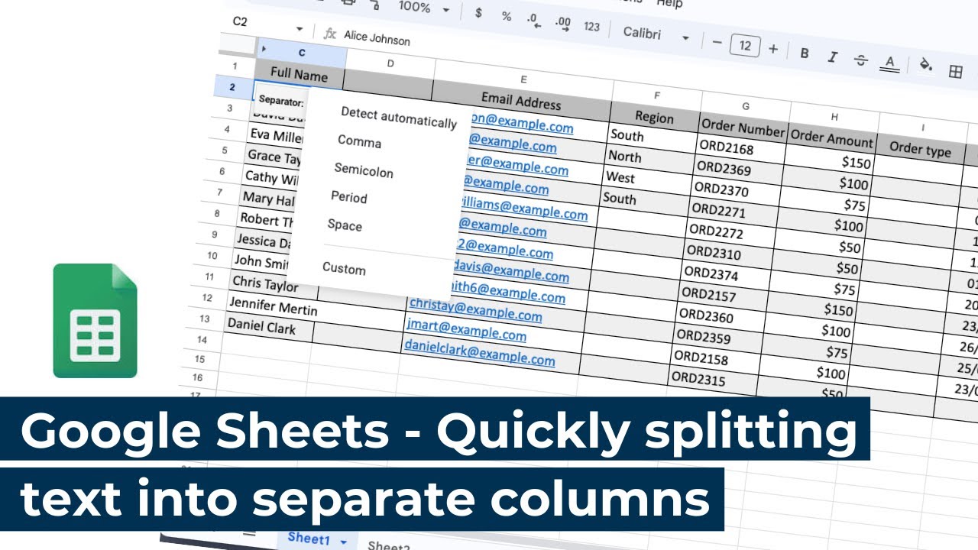
Task: Increase decimal places icon
Action: 562,24
